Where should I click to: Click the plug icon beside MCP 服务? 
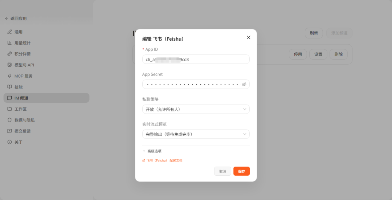[x=9, y=76]
